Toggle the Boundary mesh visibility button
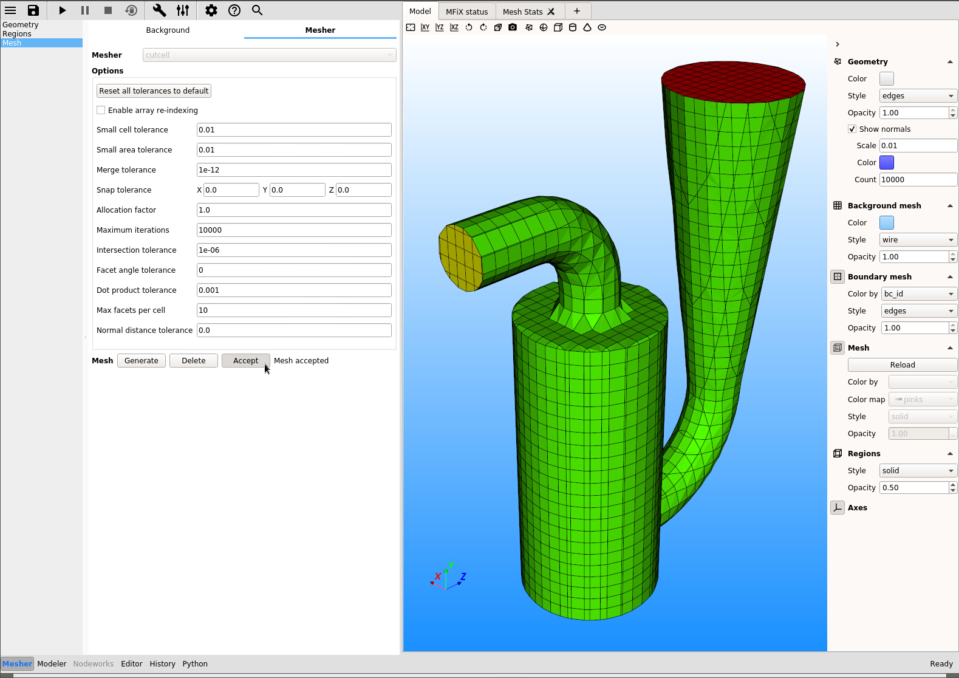Viewport: 959px width, 678px height. [838, 276]
